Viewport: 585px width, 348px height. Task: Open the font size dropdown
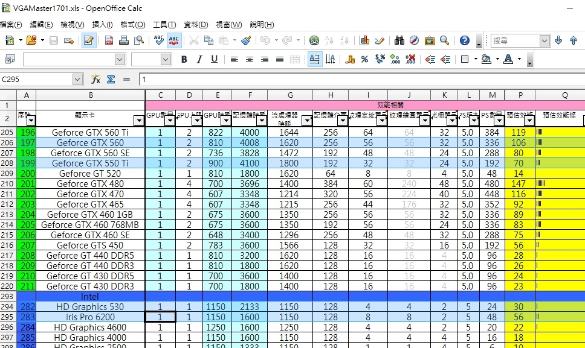tap(166, 59)
